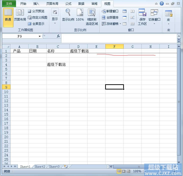Click the Split window icon
Viewport: 183px width, 176px height.
[124, 11]
